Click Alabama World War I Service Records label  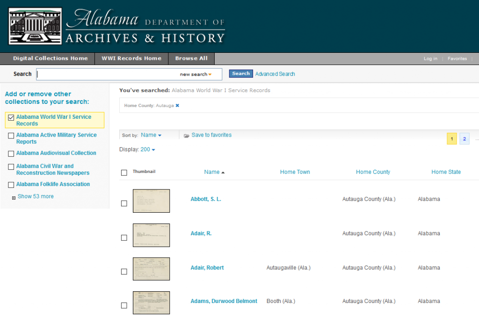click(54, 120)
